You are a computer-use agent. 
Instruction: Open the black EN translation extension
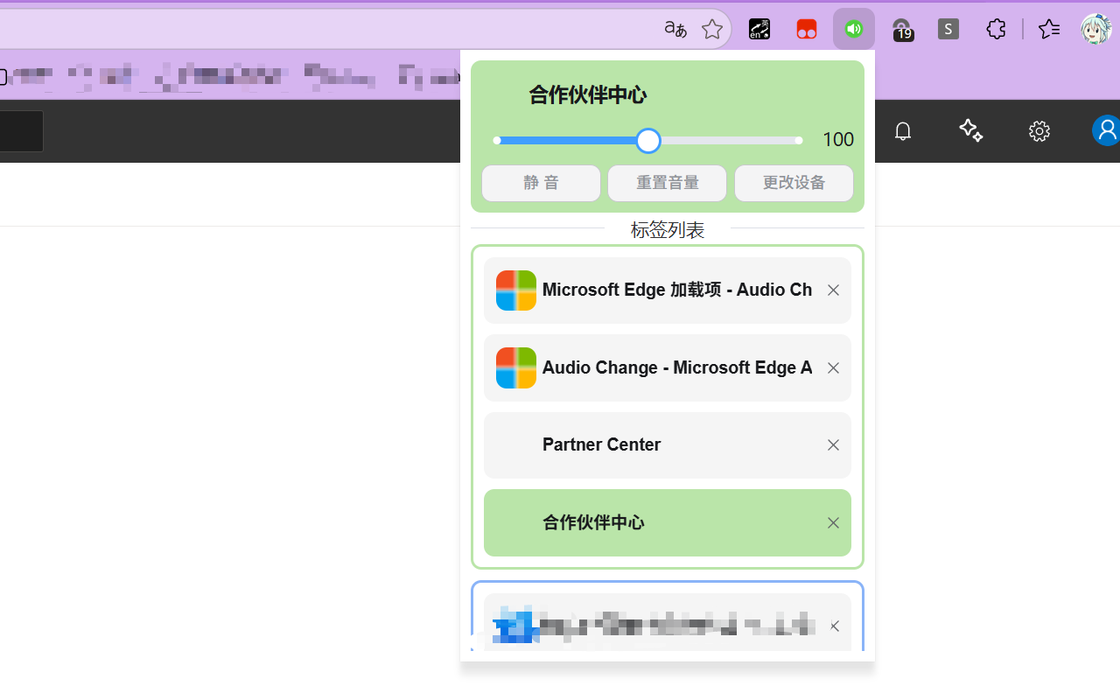[x=759, y=29]
